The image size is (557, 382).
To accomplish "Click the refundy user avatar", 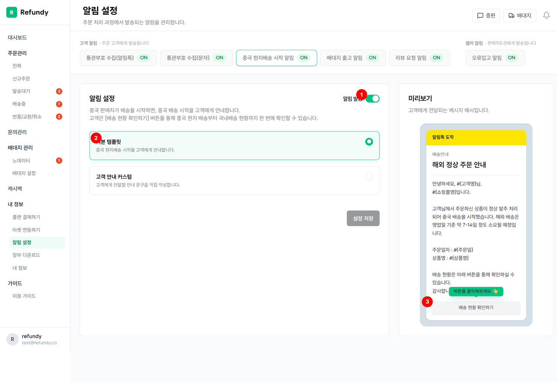I will click(x=12, y=339).
